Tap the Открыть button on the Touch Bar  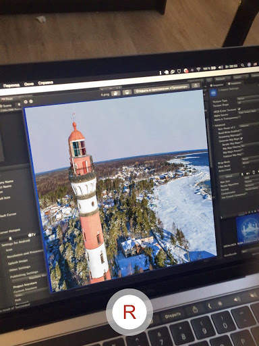coord(172,316)
